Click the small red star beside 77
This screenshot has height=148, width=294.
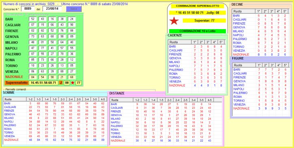click(73, 82)
